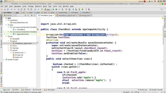Open the Build menu

pos(45,6)
